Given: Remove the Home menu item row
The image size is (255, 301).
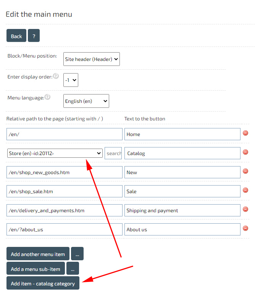Looking at the screenshot, I should (245, 133).
